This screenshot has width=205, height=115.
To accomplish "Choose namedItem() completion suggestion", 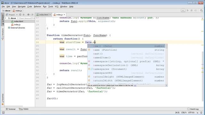I will 126,57.
